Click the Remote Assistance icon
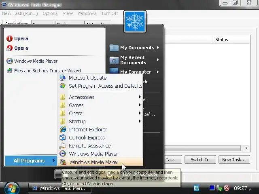The width and height of the screenshot is (259, 194). coord(63,145)
